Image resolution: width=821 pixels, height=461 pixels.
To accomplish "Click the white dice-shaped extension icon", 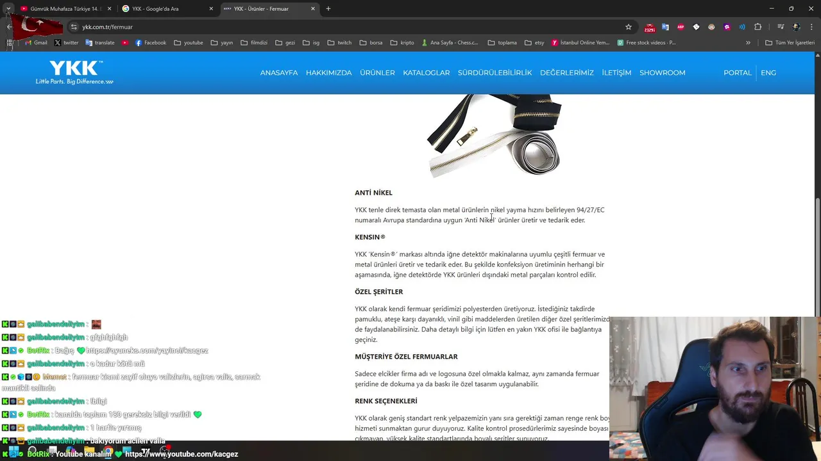I will pos(696,27).
